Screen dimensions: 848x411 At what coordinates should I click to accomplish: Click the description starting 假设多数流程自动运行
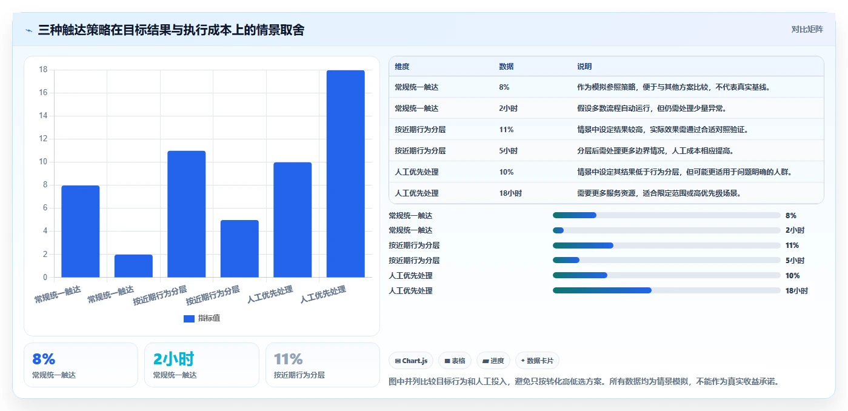(x=652, y=109)
